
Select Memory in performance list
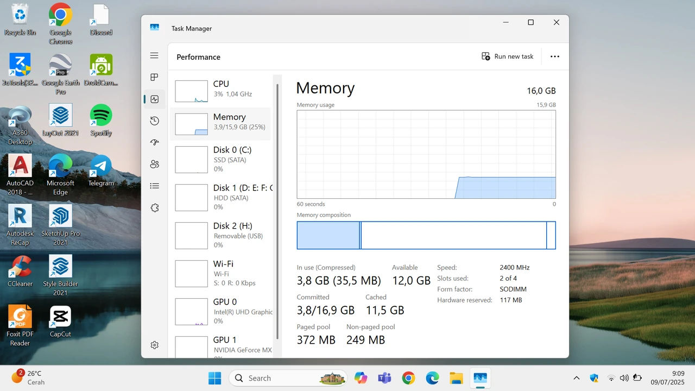pyautogui.click(x=220, y=124)
